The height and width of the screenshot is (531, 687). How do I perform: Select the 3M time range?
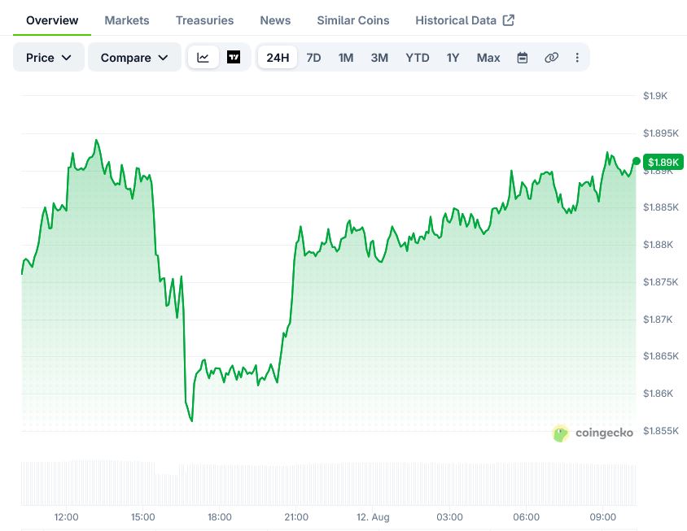[x=379, y=58]
